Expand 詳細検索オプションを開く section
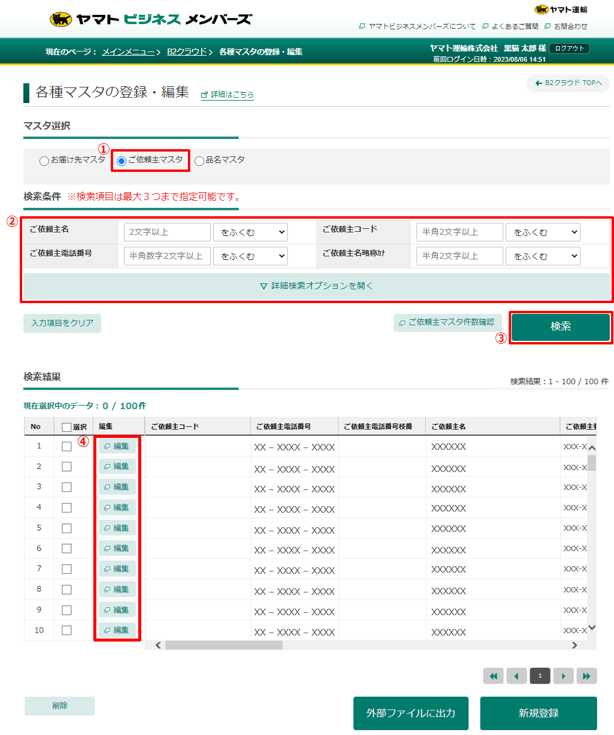Image resolution: width=614 pixels, height=735 pixels. 317,286
